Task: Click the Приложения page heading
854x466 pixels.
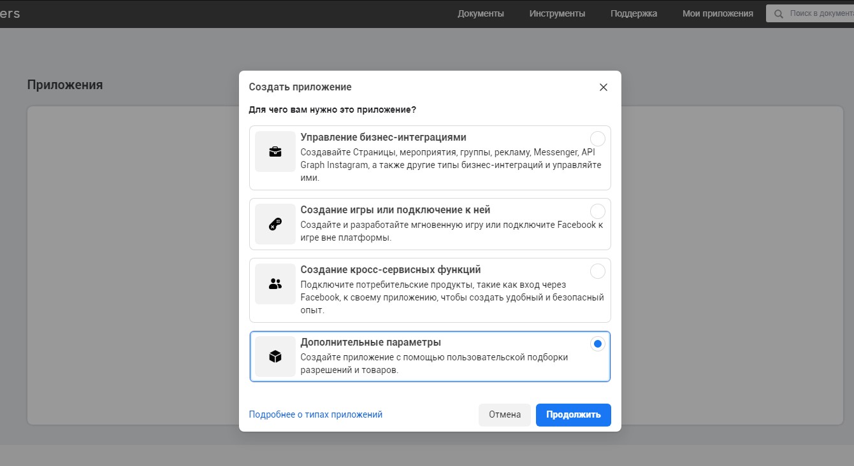Action: 65,85
